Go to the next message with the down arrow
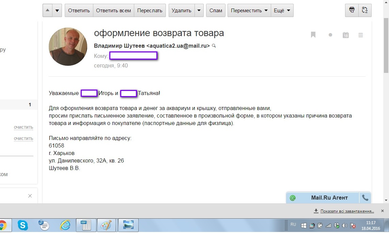This screenshot has width=389, height=233. 57,10
